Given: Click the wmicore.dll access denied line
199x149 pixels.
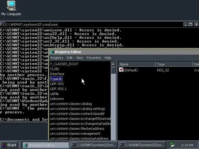Looking at the screenshot, I should tap(61, 30).
